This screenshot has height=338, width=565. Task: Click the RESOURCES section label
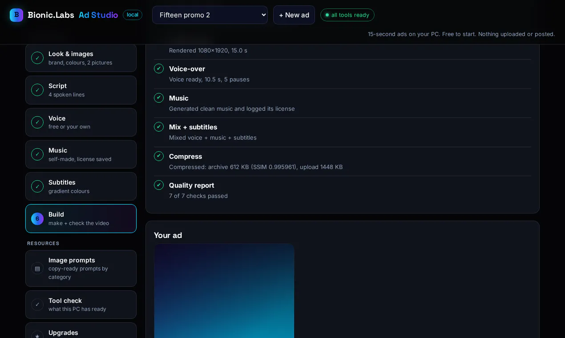point(43,243)
